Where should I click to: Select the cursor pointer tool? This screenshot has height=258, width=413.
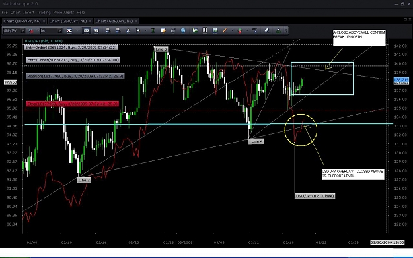point(128,31)
